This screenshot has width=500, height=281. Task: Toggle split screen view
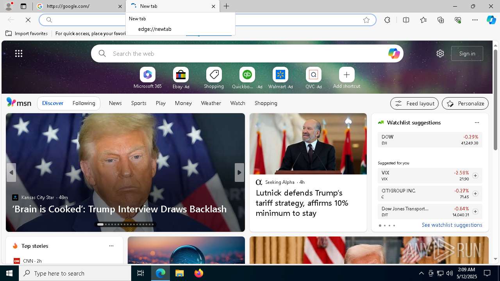point(406,20)
